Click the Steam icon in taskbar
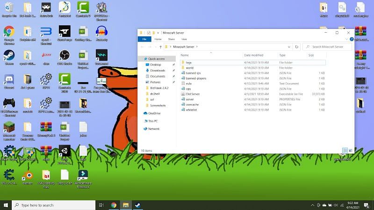The width and height of the screenshot is (374, 210). pos(138,205)
